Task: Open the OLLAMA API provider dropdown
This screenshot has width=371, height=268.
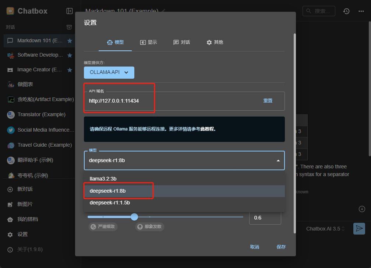Action: [109, 72]
